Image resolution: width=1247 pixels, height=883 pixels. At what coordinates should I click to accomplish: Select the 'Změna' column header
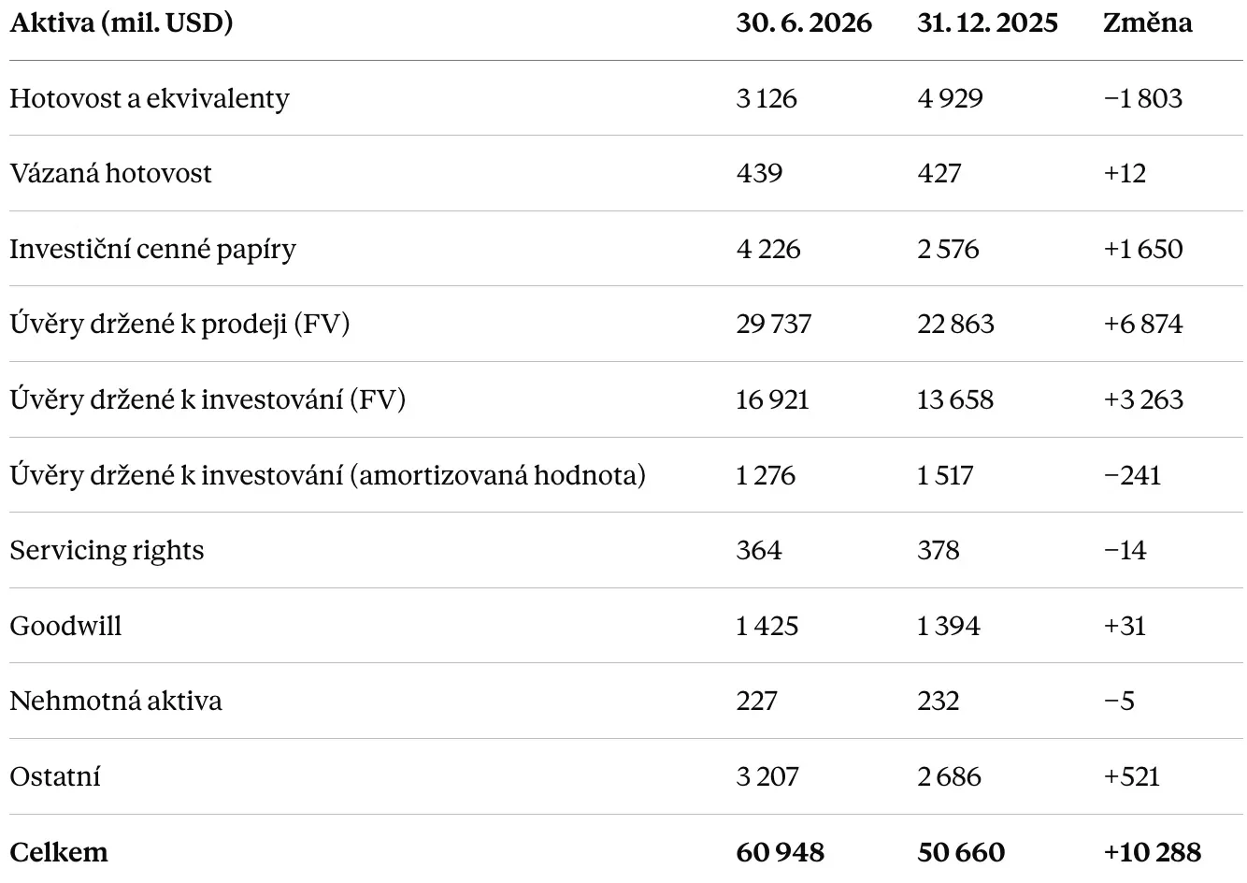pos(1148,22)
